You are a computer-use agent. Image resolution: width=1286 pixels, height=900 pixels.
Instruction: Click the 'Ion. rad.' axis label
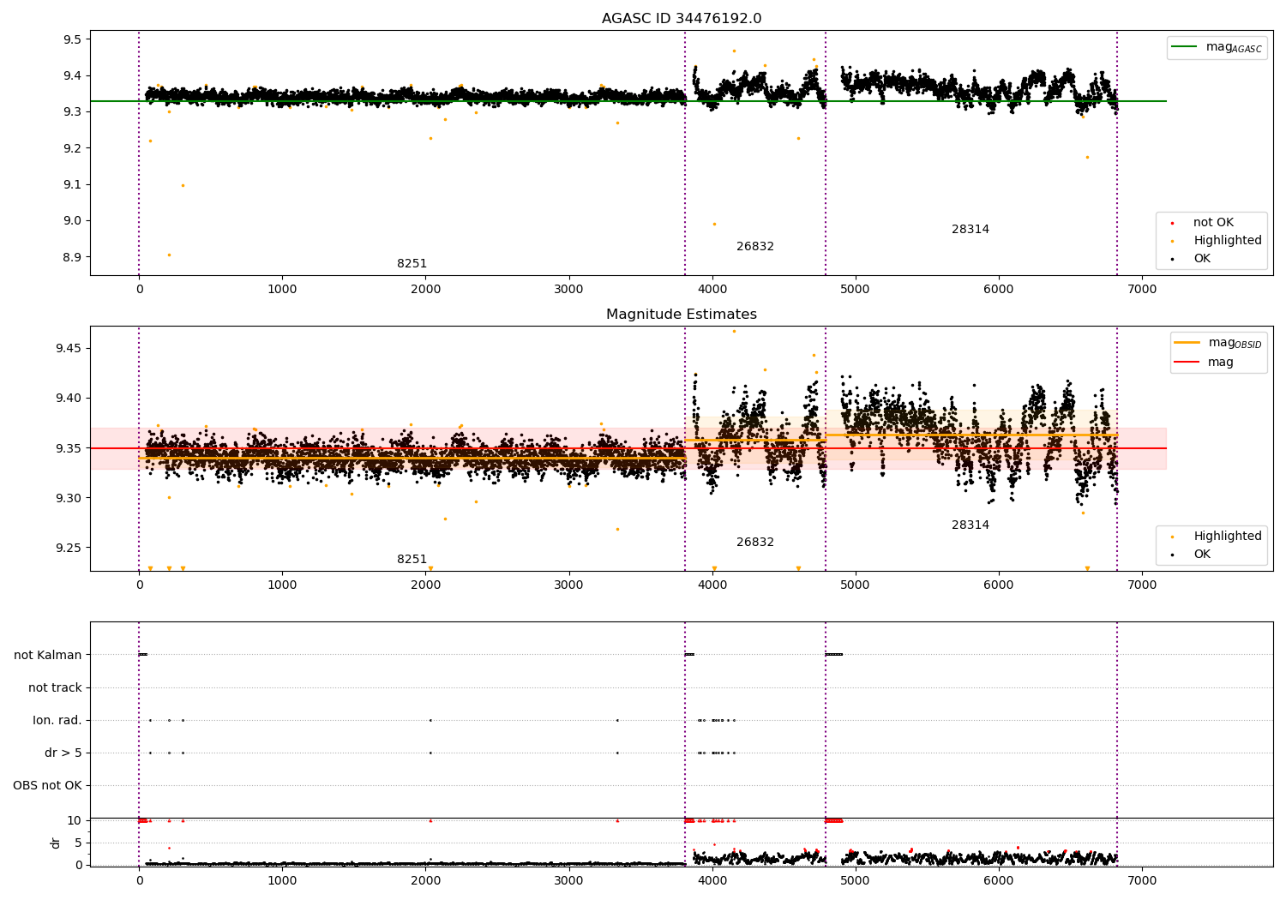click(57, 720)
